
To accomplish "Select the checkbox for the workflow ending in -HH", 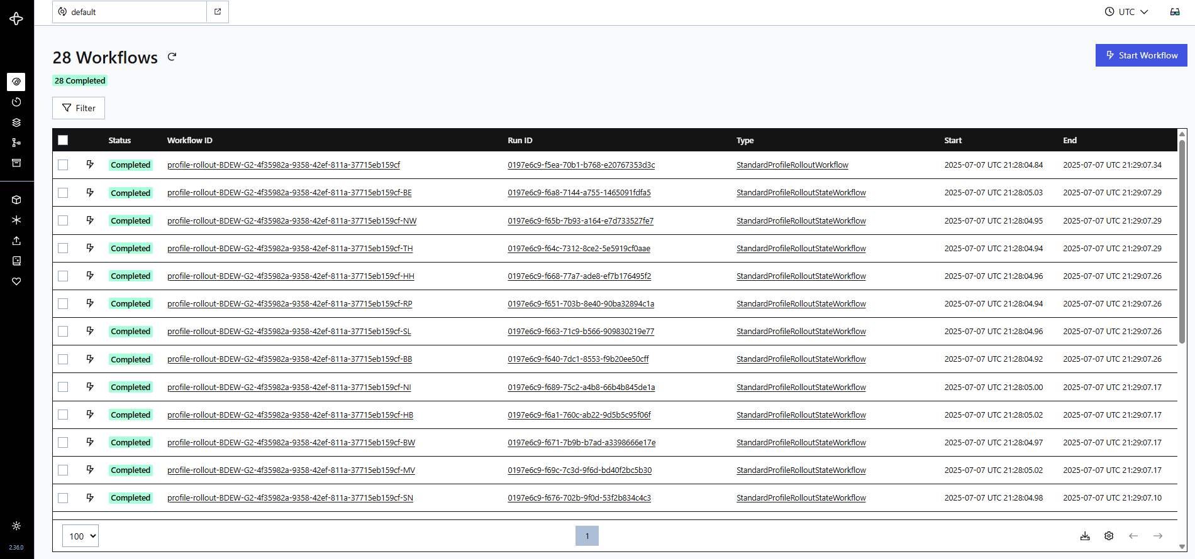I will [x=63, y=276].
